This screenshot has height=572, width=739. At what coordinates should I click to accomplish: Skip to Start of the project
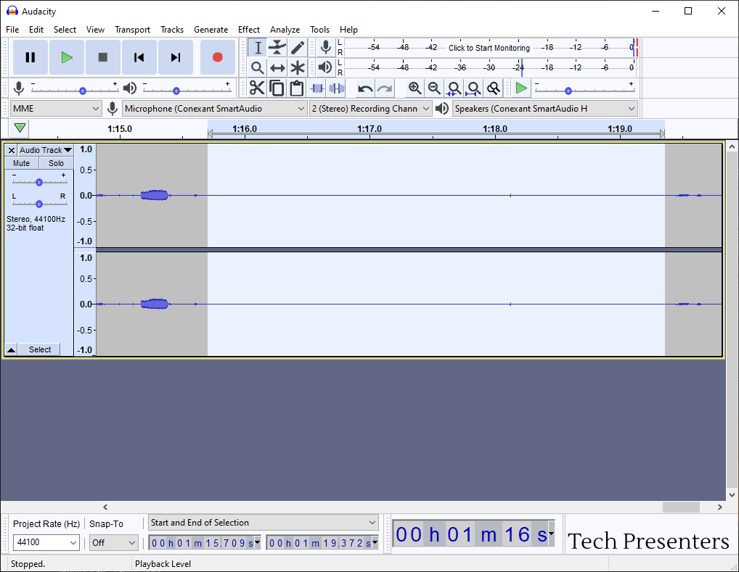click(x=139, y=57)
